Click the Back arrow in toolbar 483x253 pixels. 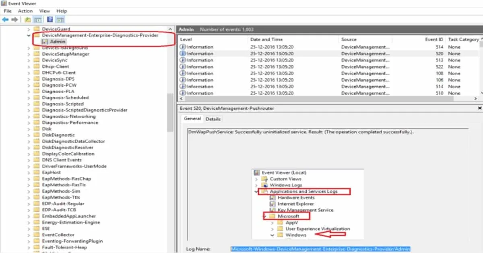pos(5,20)
